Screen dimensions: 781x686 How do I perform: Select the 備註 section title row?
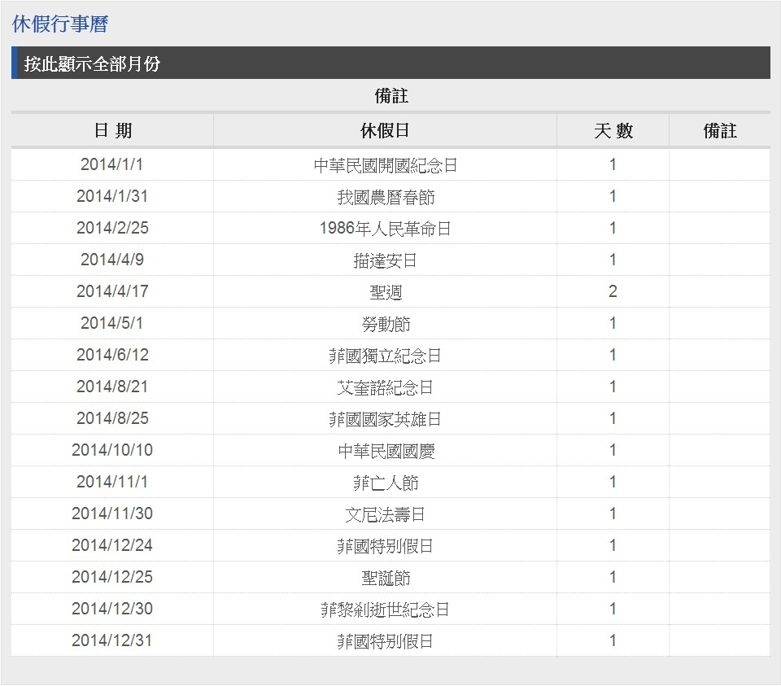[390, 96]
